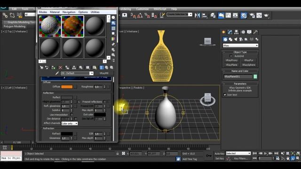Toggle Show Shaded Material in Viewport icon
Viewport: 301px width, 169px height.
(x=95, y=68)
